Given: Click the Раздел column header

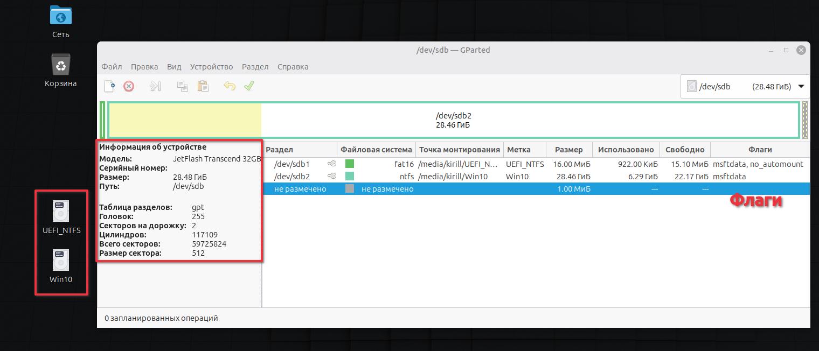Looking at the screenshot, I should pyautogui.click(x=300, y=150).
